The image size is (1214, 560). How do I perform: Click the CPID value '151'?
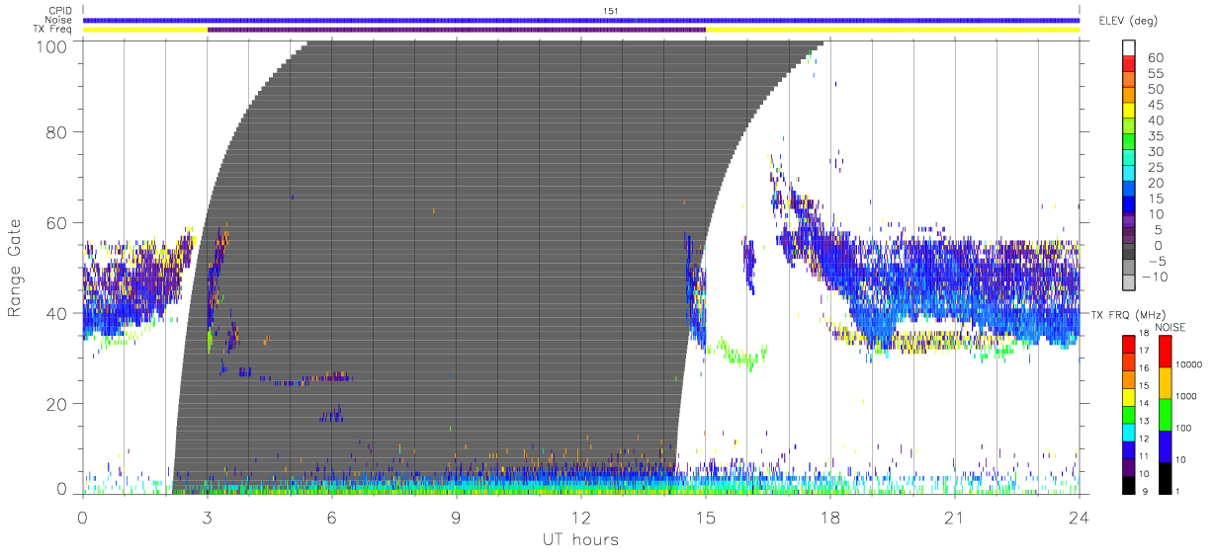tap(611, 10)
